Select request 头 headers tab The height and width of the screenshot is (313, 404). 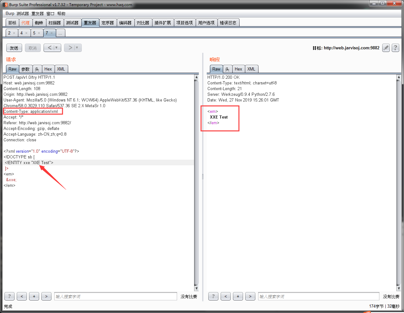(x=37, y=69)
